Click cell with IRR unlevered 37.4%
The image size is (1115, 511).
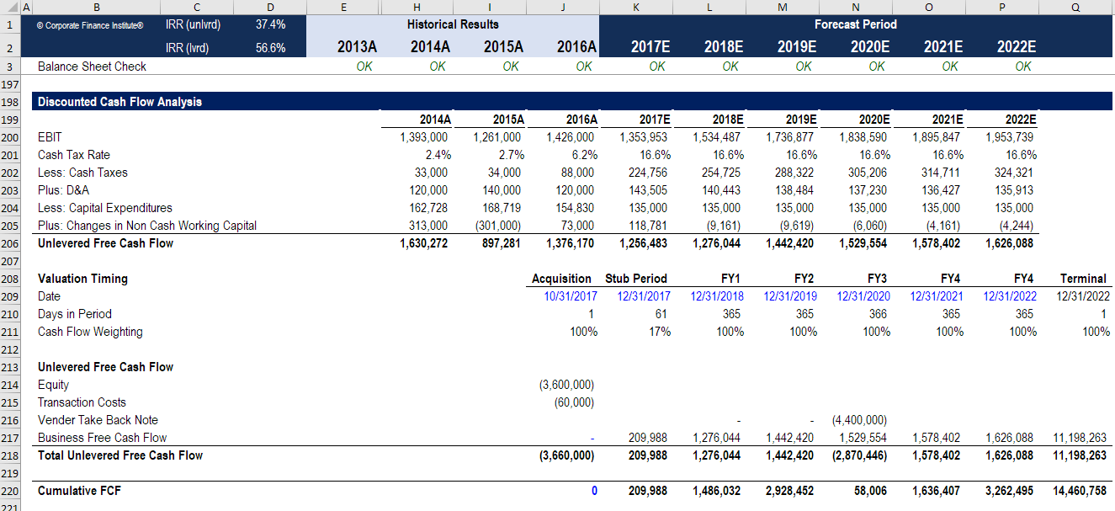(x=270, y=24)
